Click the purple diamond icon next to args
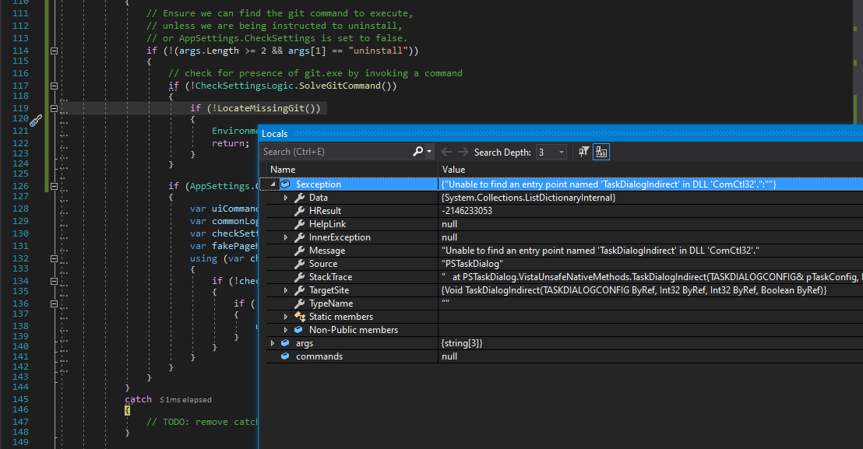863x449 pixels. (x=285, y=342)
